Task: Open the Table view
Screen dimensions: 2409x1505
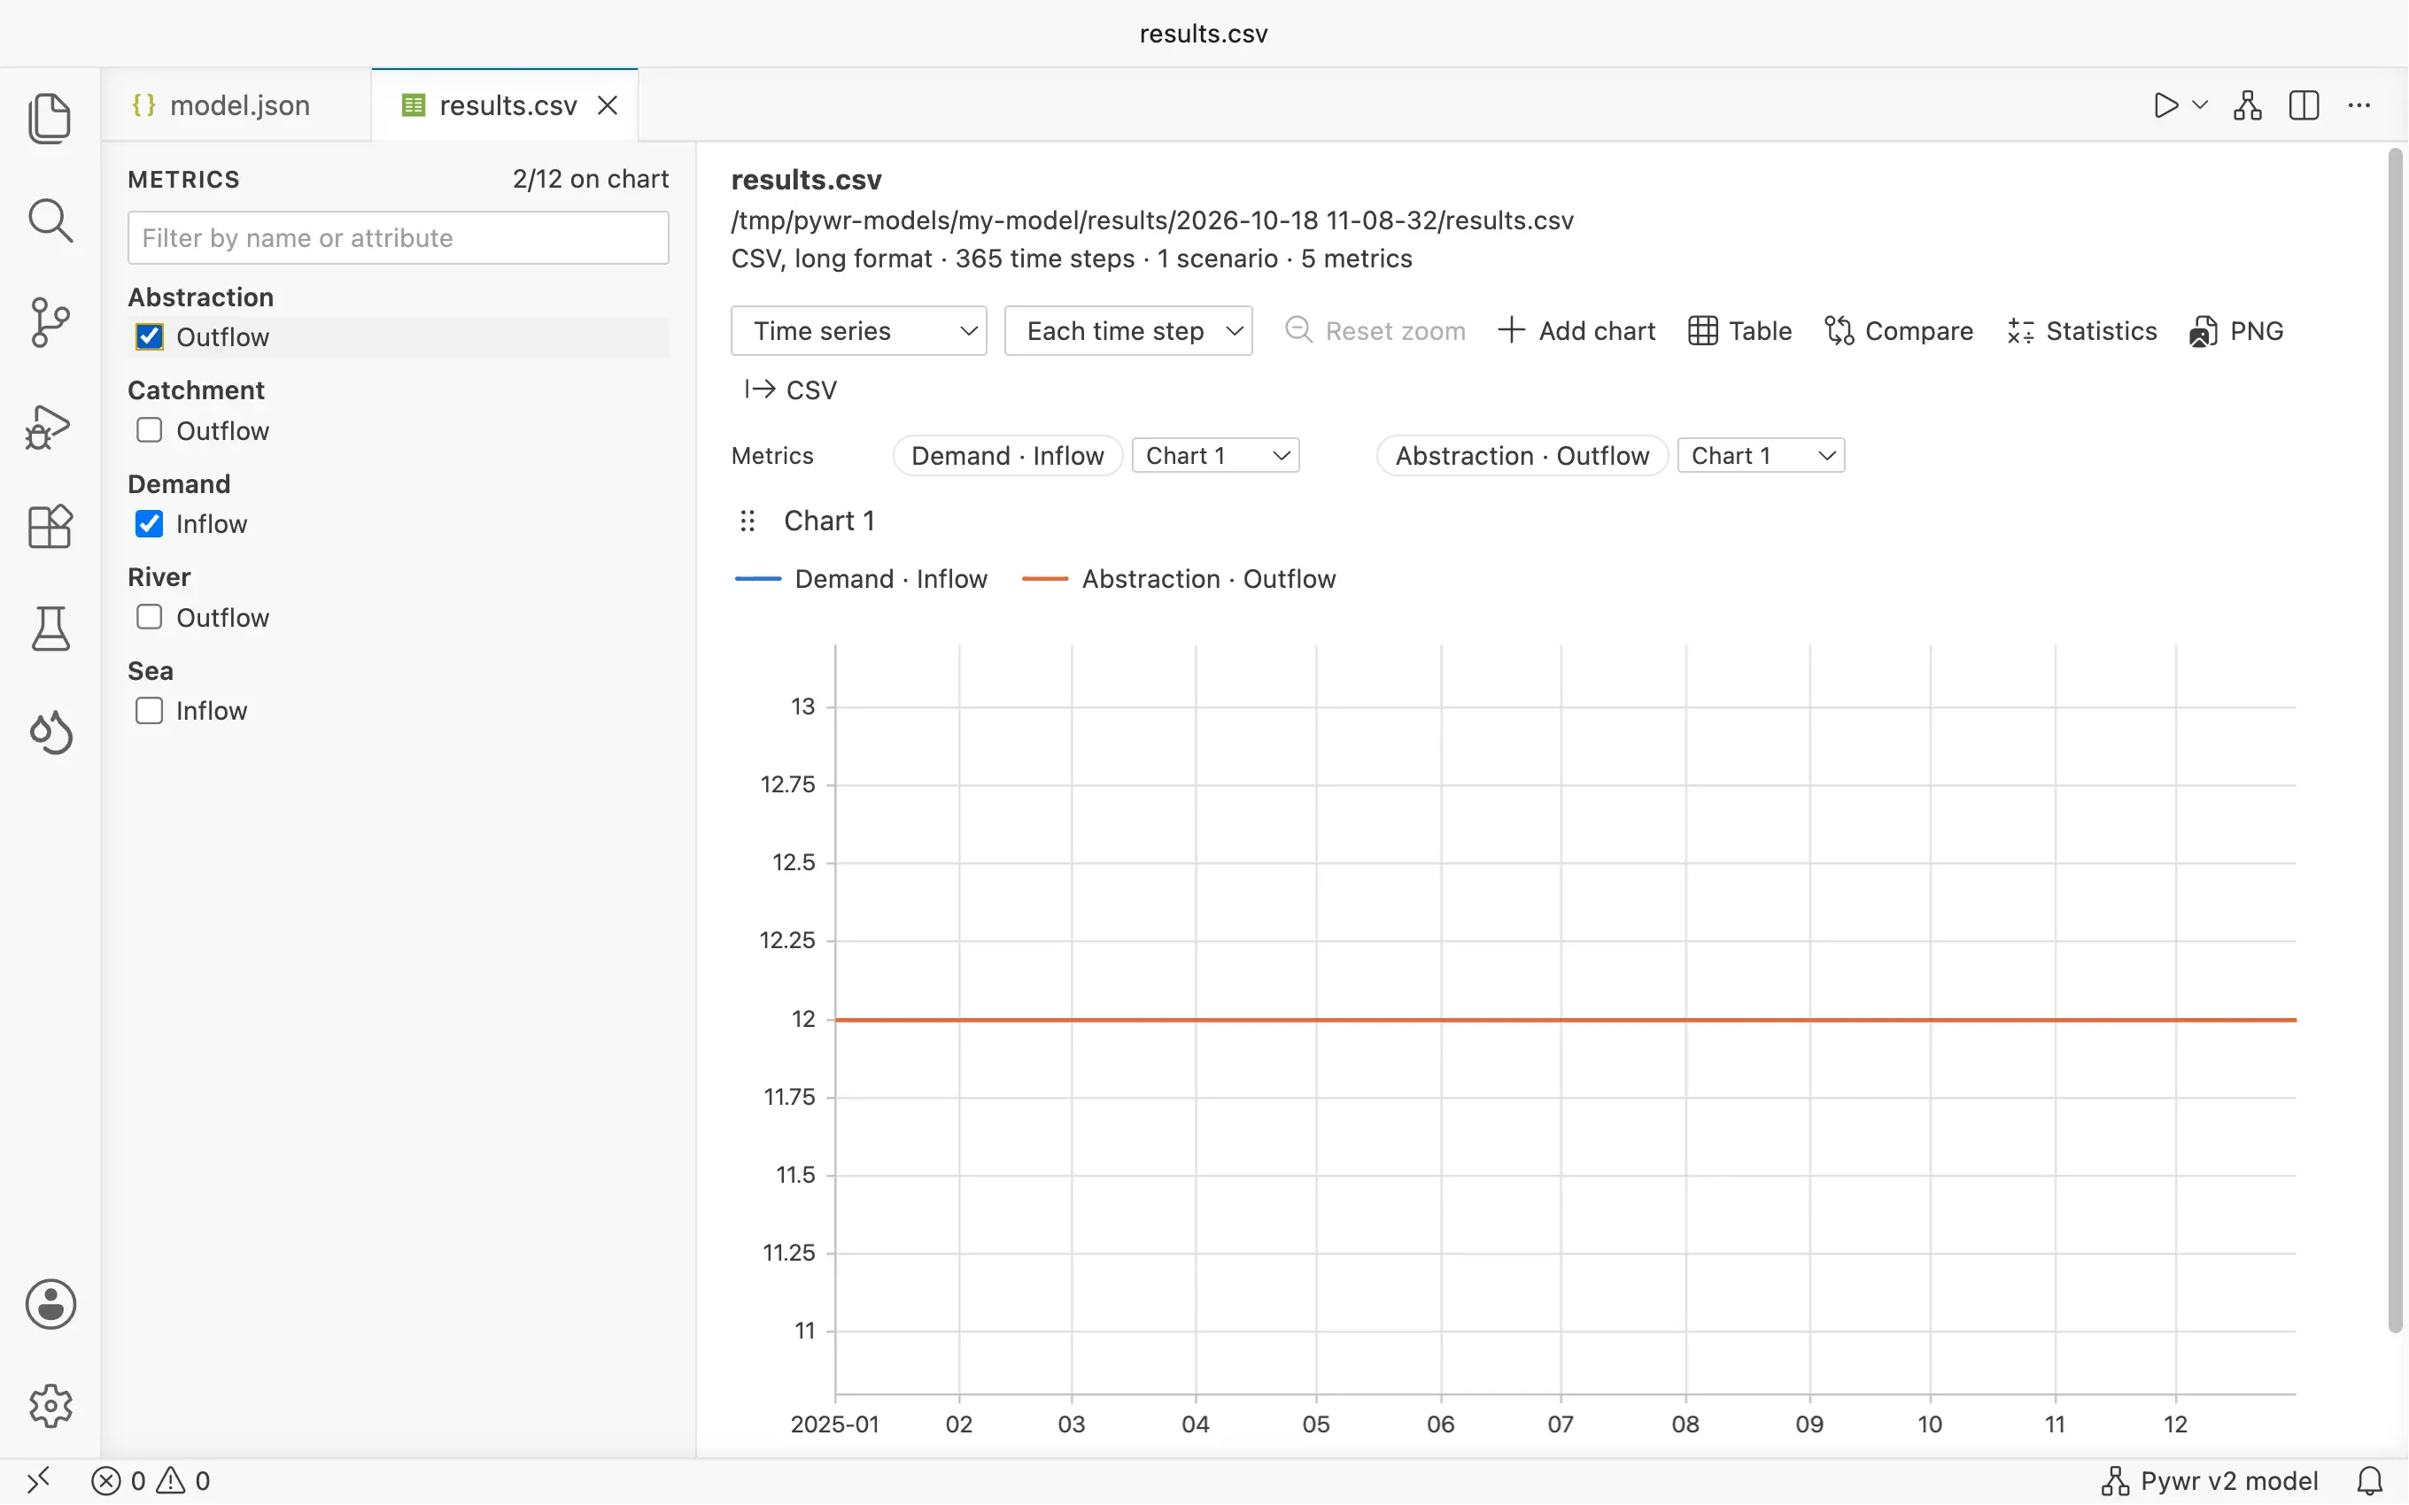Action: pyautogui.click(x=1740, y=330)
